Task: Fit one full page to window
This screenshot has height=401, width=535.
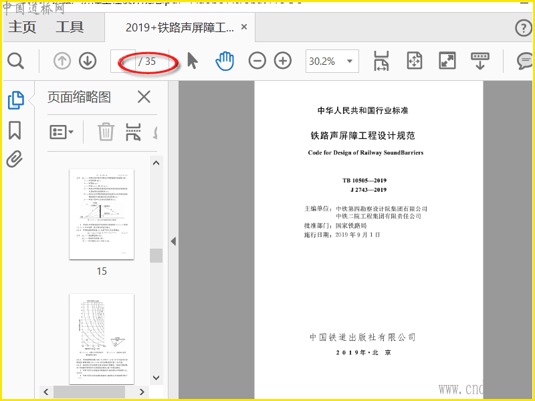Action: 415,61
